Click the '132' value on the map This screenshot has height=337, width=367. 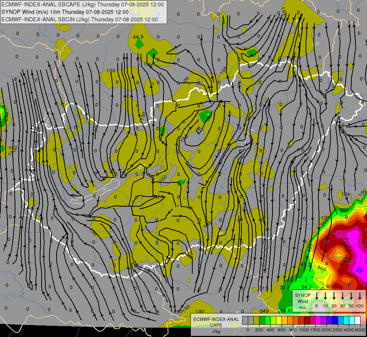[x=200, y=312]
